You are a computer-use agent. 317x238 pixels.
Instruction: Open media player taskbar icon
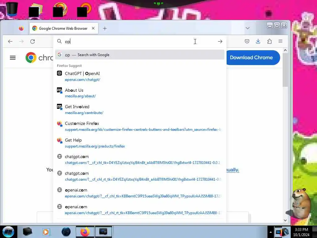click(x=46, y=232)
